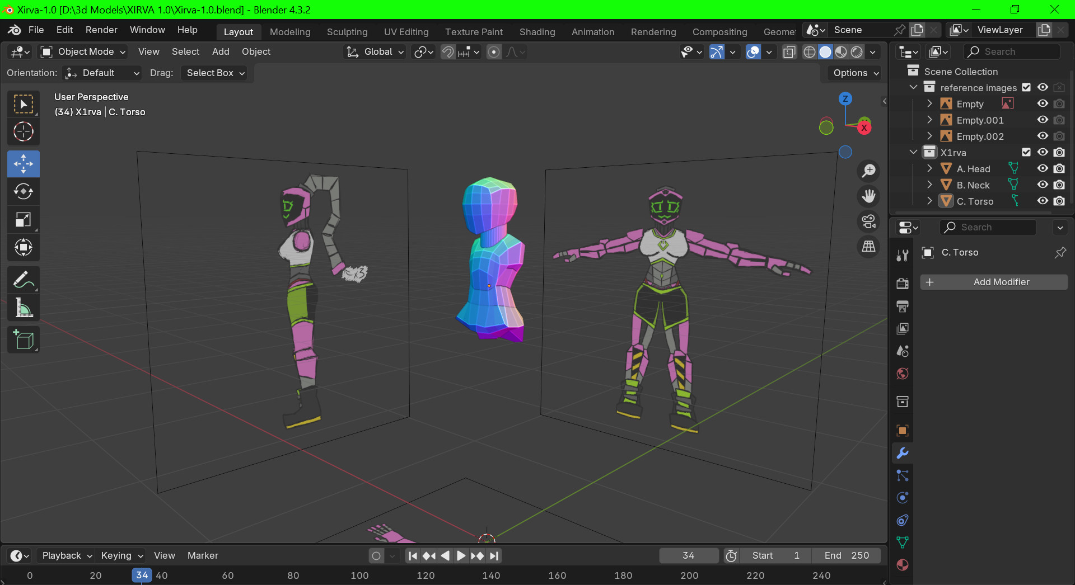
Task: Click the viewport zoom magnifier icon
Action: click(868, 171)
